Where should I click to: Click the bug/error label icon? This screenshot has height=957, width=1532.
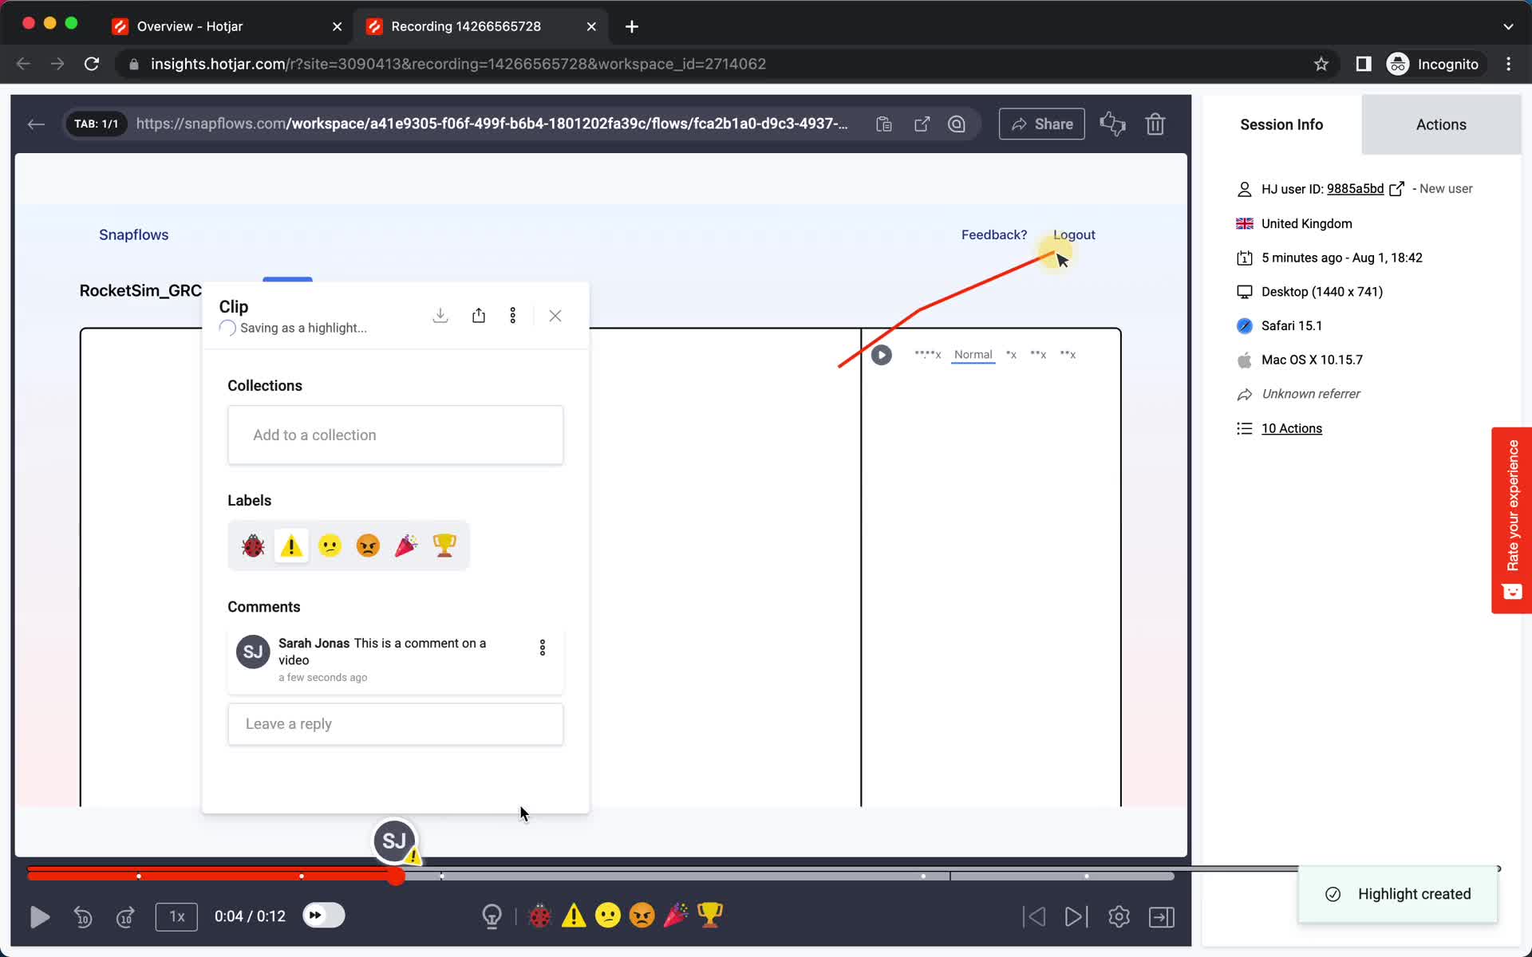point(253,545)
